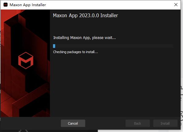Cancel the Maxon App installation

[x=73, y=123]
